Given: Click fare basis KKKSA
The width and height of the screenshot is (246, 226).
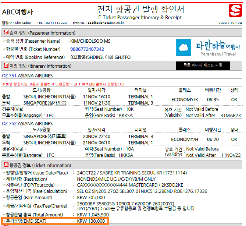Looking at the screenshot, I should click(126, 116).
